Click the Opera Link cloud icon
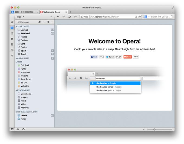The height and width of the screenshot is (144, 184). tap(18, 129)
